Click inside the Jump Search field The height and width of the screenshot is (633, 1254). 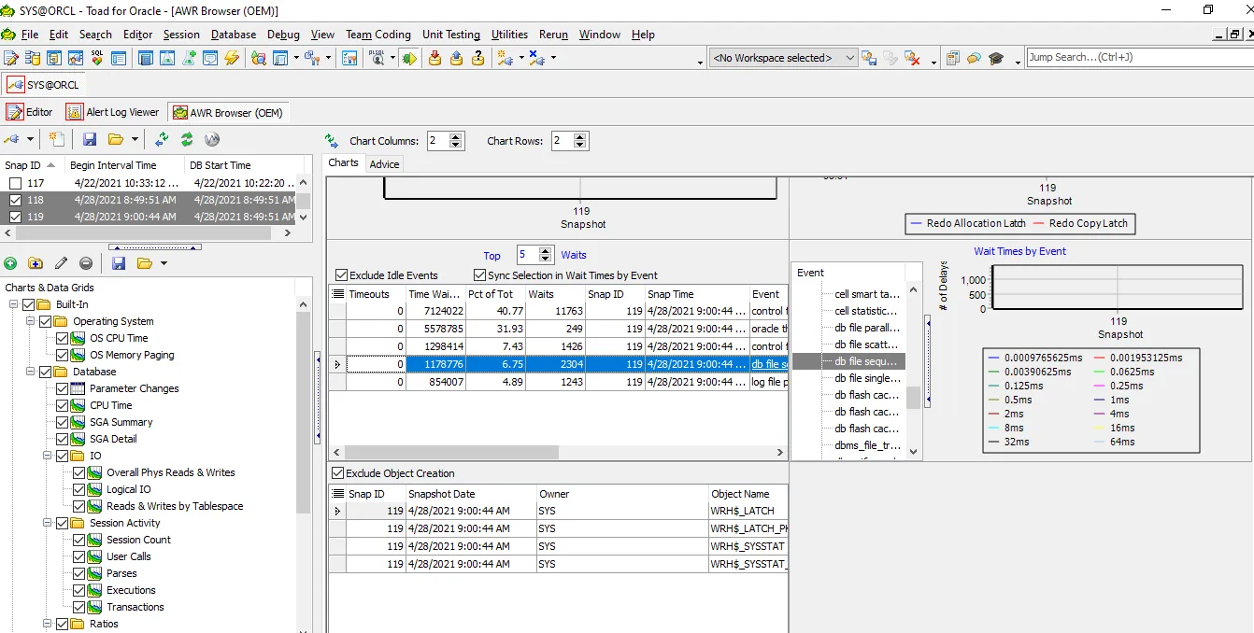[x=1121, y=57]
